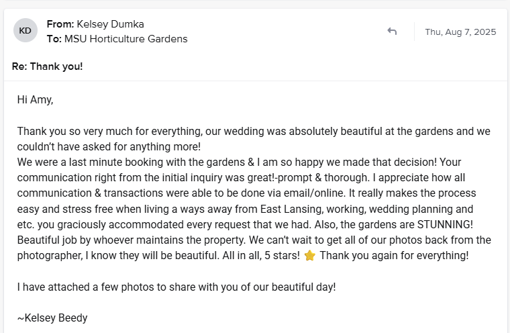
Task: Click the signature ~Kelsey Beedy
Action: pyautogui.click(x=52, y=318)
